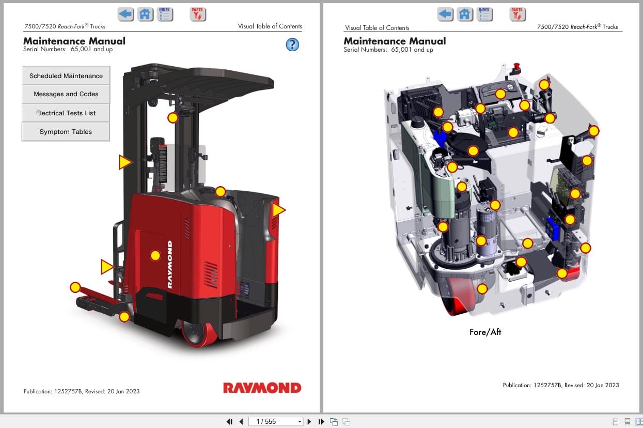The height and width of the screenshot is (428, 643).
Task: Open the page number dropdown arrow
Action: 300,422
